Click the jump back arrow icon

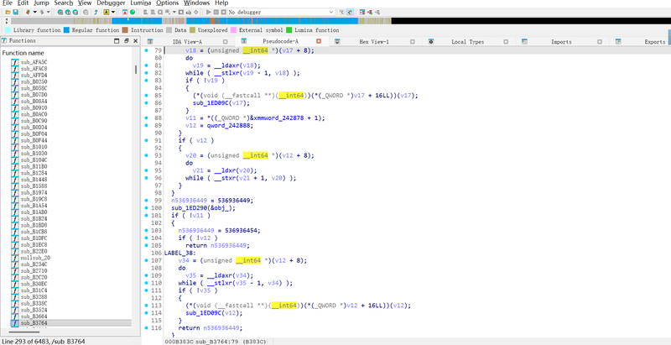[x=28, y=12]
